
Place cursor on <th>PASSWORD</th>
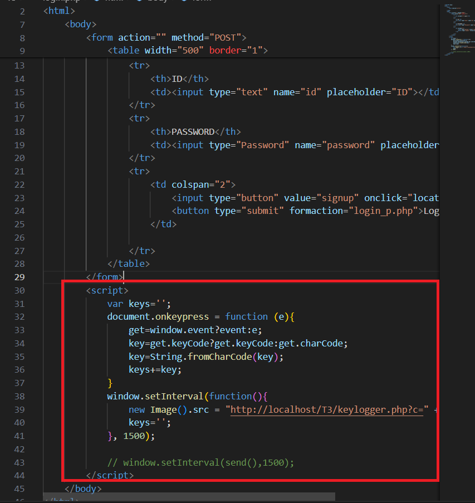coord(195,132)
